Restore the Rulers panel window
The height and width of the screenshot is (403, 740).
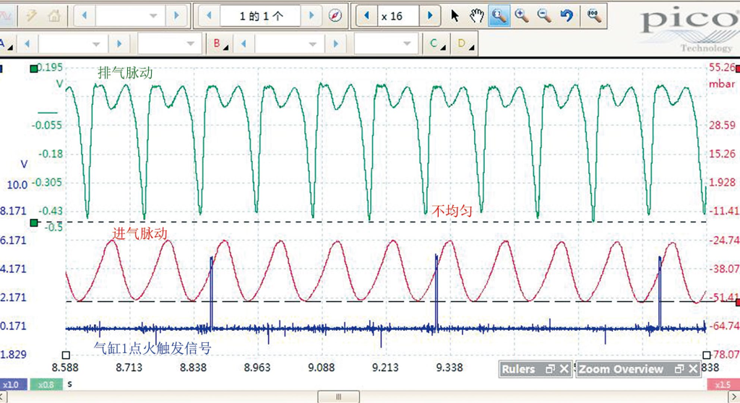click(550, 369)
